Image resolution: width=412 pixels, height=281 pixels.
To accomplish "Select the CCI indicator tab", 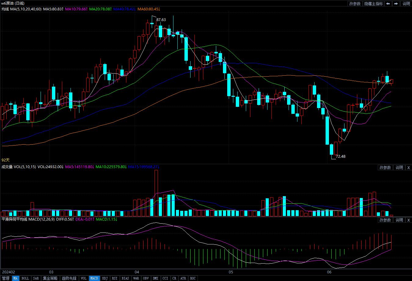I will point(165,278).
